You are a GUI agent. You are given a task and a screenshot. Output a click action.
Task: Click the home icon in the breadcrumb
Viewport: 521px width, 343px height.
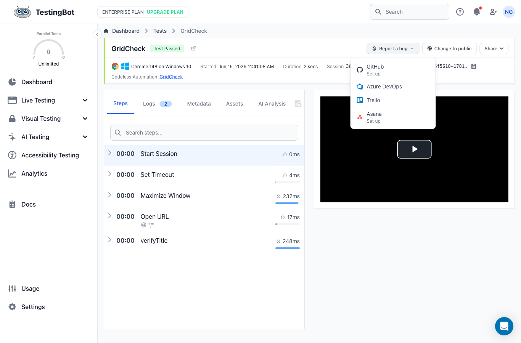tap(106, 31)
